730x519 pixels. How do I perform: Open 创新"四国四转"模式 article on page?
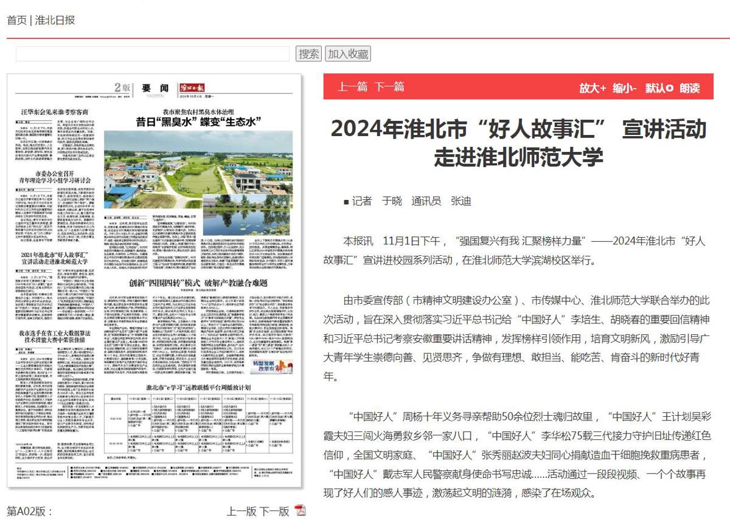tap(198, 283)
